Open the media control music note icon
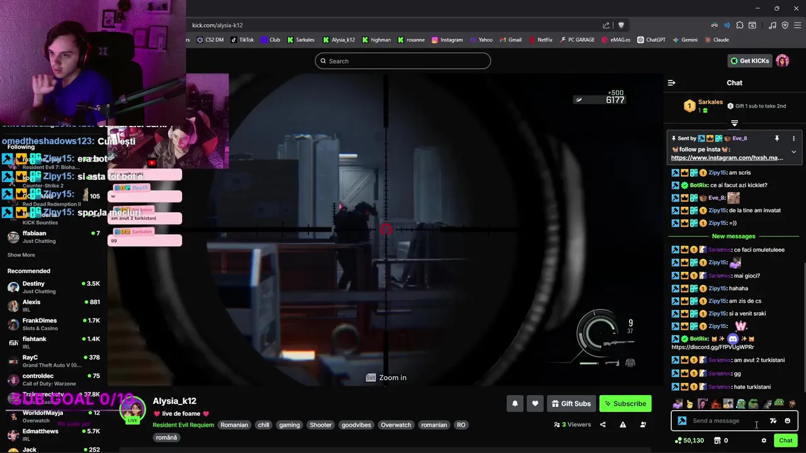The height and width of the screenshot is (453, 806). pyautogui.click(x=772, y=25)
